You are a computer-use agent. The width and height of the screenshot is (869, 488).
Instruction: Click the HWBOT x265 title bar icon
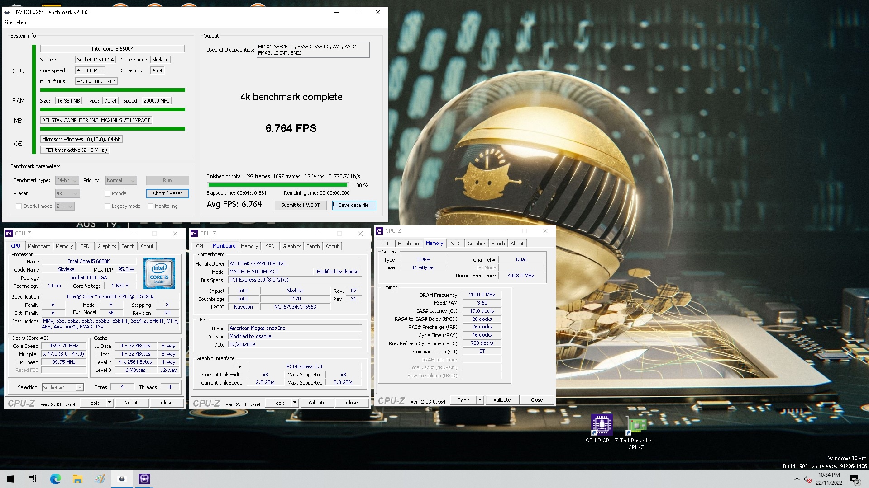[x=7, y=12]
